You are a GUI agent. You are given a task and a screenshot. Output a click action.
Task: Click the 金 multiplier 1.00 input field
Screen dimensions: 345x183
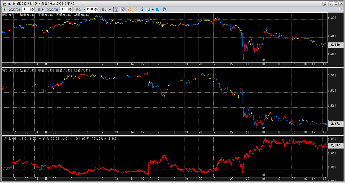[26, 10]
